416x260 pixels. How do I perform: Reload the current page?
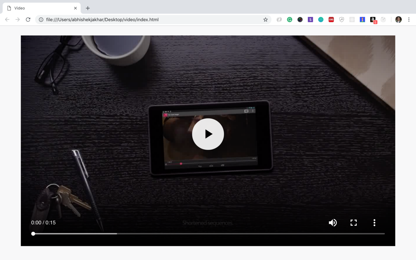28,19
